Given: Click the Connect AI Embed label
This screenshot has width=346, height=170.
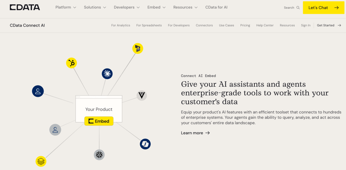Looking at the screenshot, I should (x=198, y=76).
